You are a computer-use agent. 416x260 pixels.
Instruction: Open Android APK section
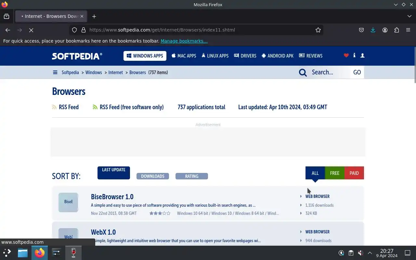278,56
